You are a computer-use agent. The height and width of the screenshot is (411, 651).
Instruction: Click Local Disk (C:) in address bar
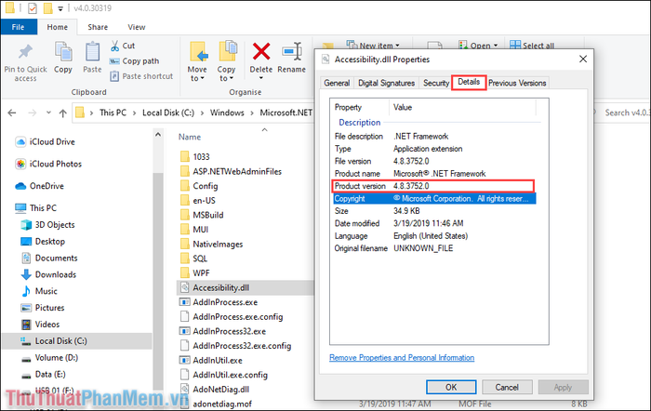click(x=168, y=113)
